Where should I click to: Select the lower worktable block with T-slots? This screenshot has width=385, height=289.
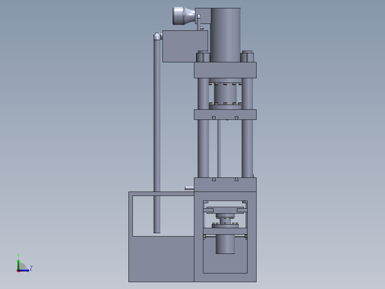click(x=225, y=185)
